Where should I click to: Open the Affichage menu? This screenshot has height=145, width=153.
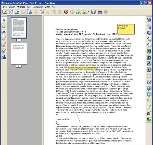(21, 7)
